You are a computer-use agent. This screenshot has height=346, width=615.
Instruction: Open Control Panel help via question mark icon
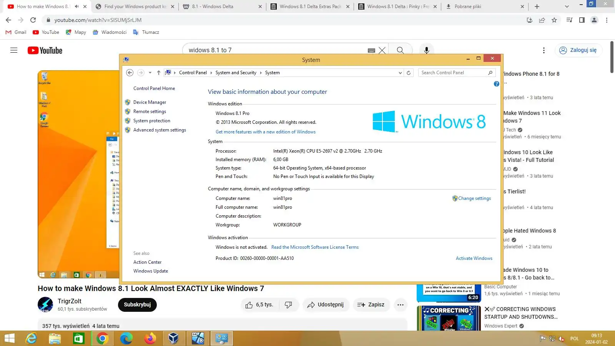(496, 84)
